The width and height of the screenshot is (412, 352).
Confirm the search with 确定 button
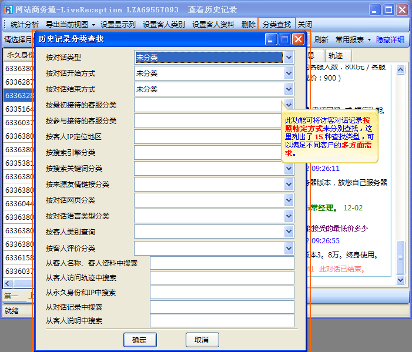(140, 340)
